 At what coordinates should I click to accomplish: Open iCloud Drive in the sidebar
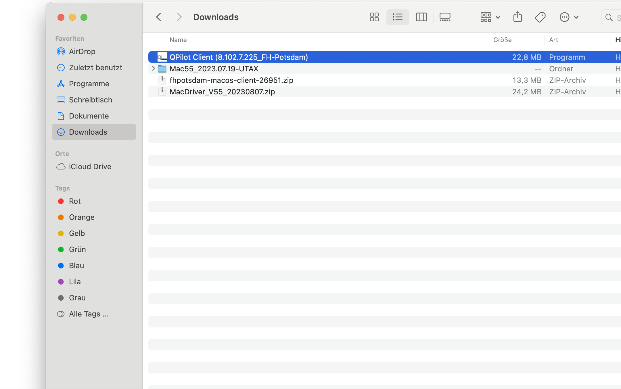94,166
